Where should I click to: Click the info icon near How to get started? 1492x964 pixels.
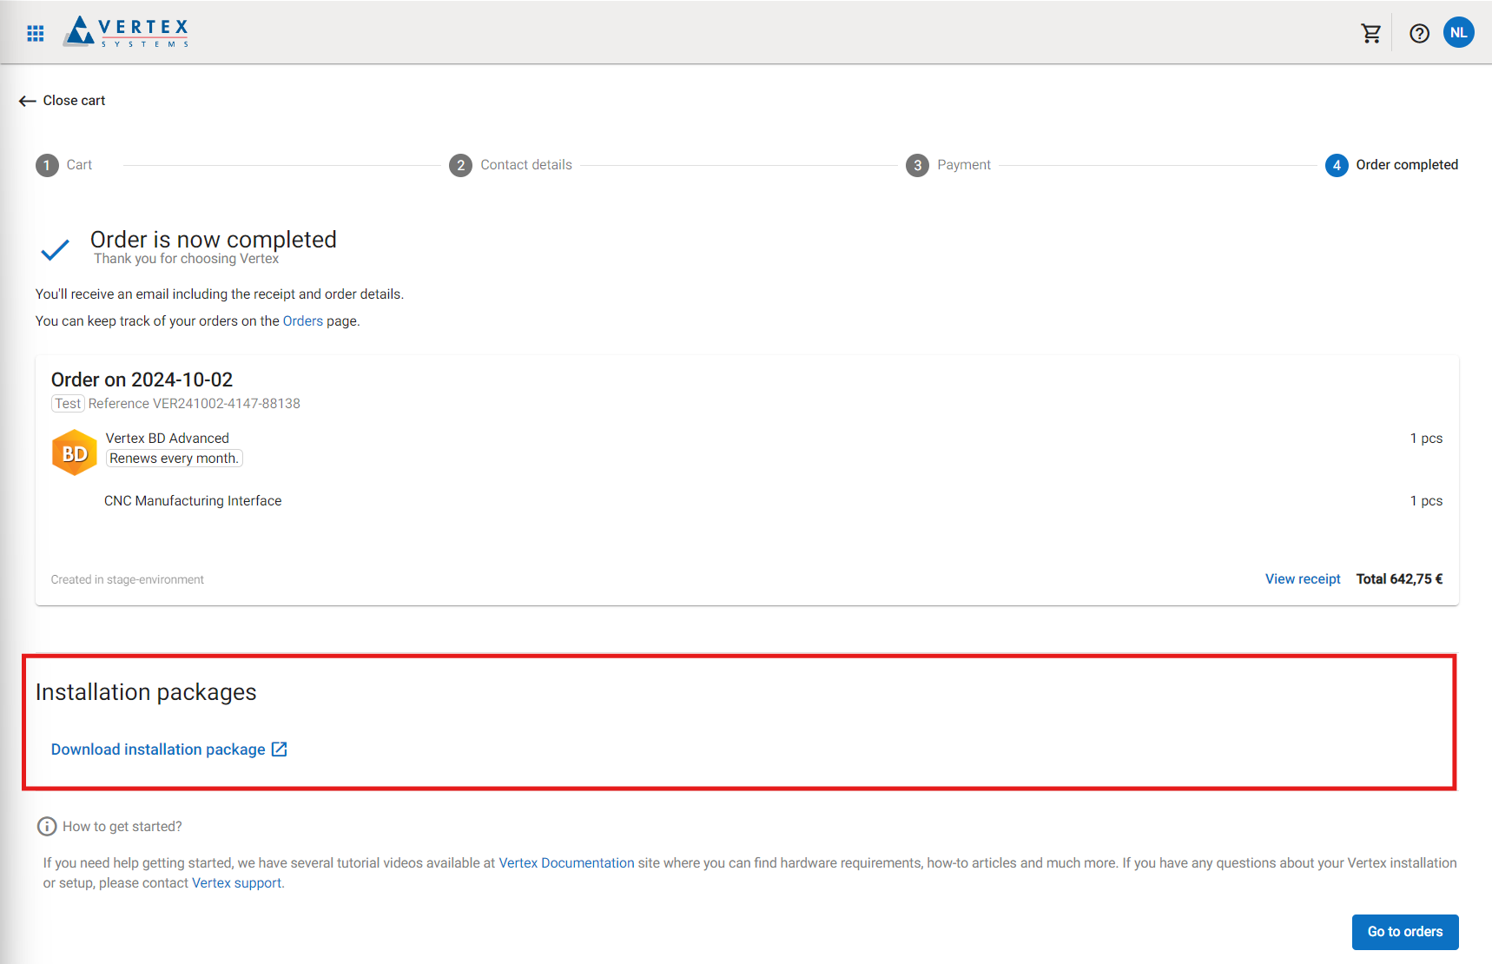(x=47, y=827)
